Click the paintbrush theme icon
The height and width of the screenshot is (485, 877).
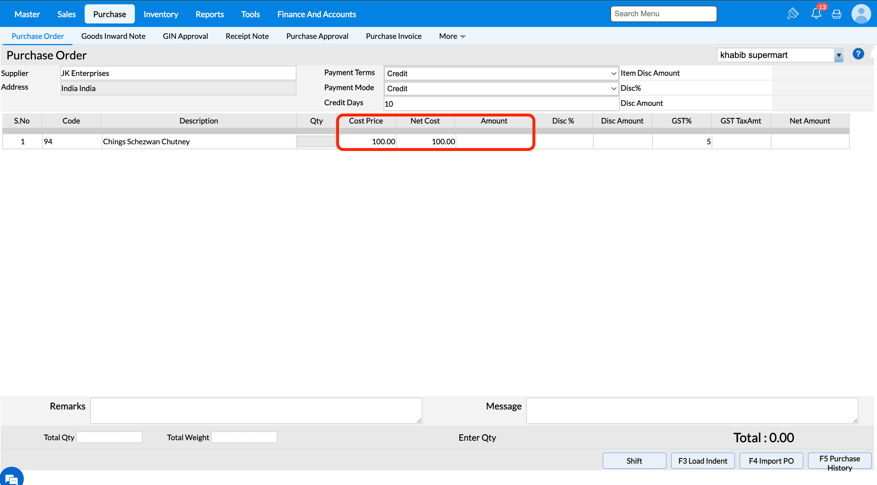[793, 14]
